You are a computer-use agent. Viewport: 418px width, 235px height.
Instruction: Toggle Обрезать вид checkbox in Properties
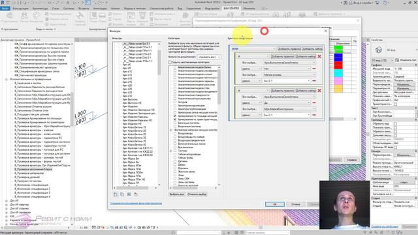(395, 123)
